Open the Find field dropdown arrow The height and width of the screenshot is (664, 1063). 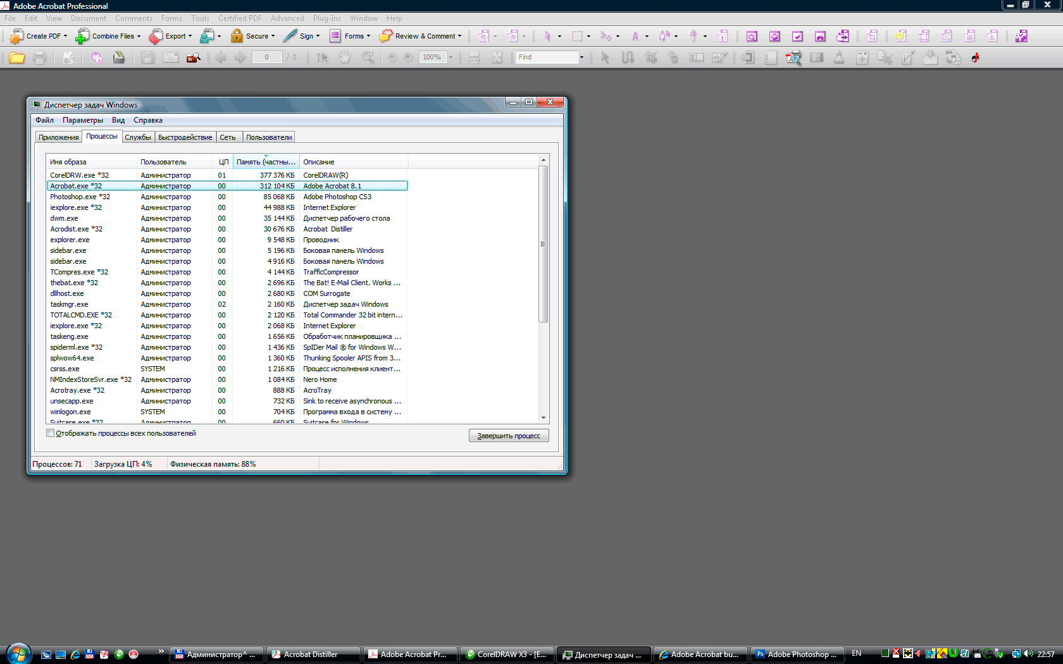coord(581,58)
